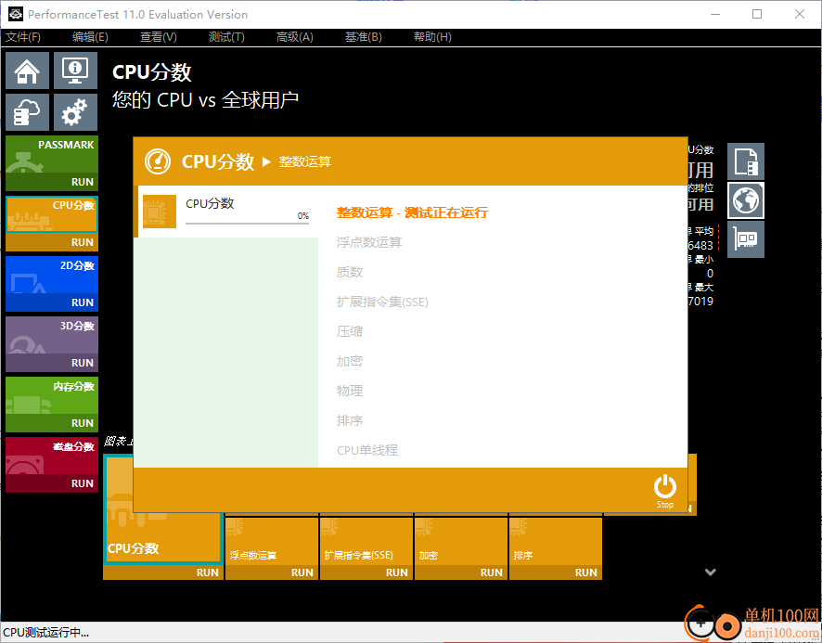Click the 物理 pending test item

(x=350, y=391)
